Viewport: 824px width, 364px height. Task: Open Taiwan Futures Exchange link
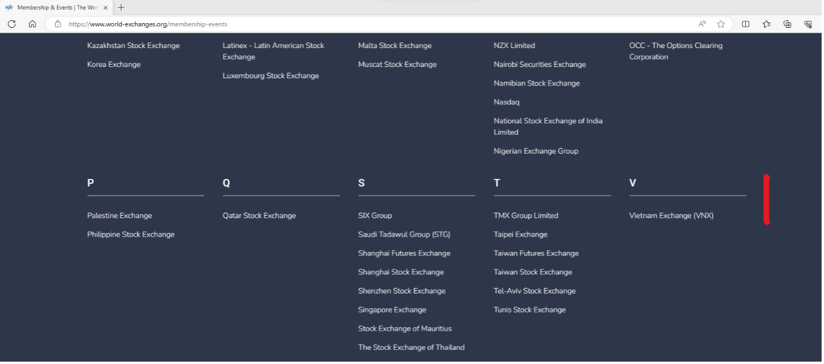(x=536, y=254)
